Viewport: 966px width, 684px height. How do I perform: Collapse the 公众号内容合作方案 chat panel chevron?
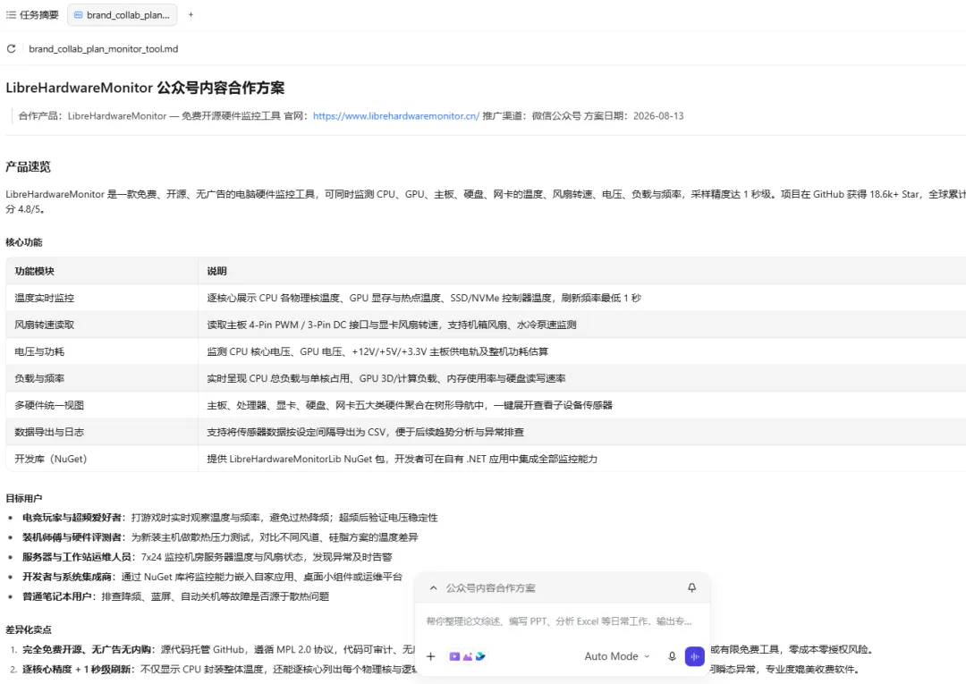coord(434,588)
